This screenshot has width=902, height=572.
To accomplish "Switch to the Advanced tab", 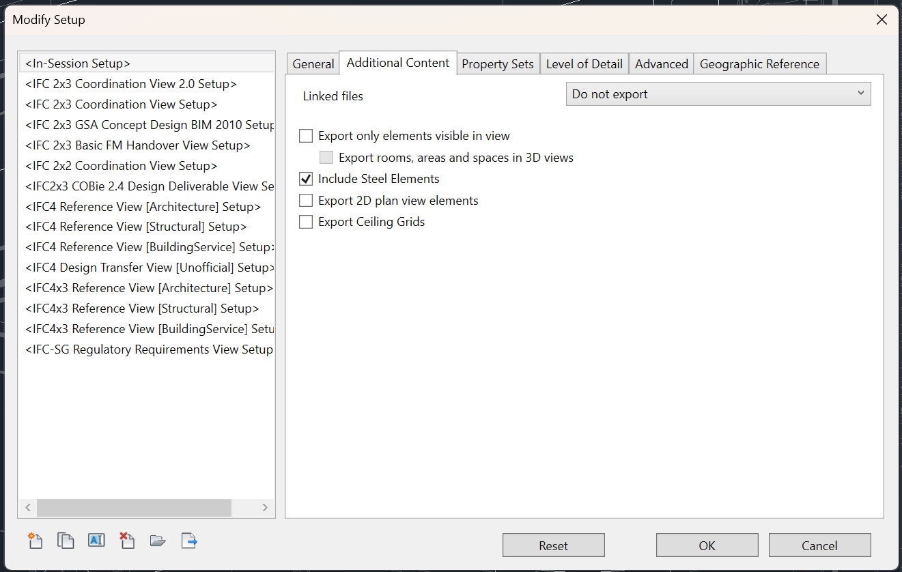I will click(662, 63).
